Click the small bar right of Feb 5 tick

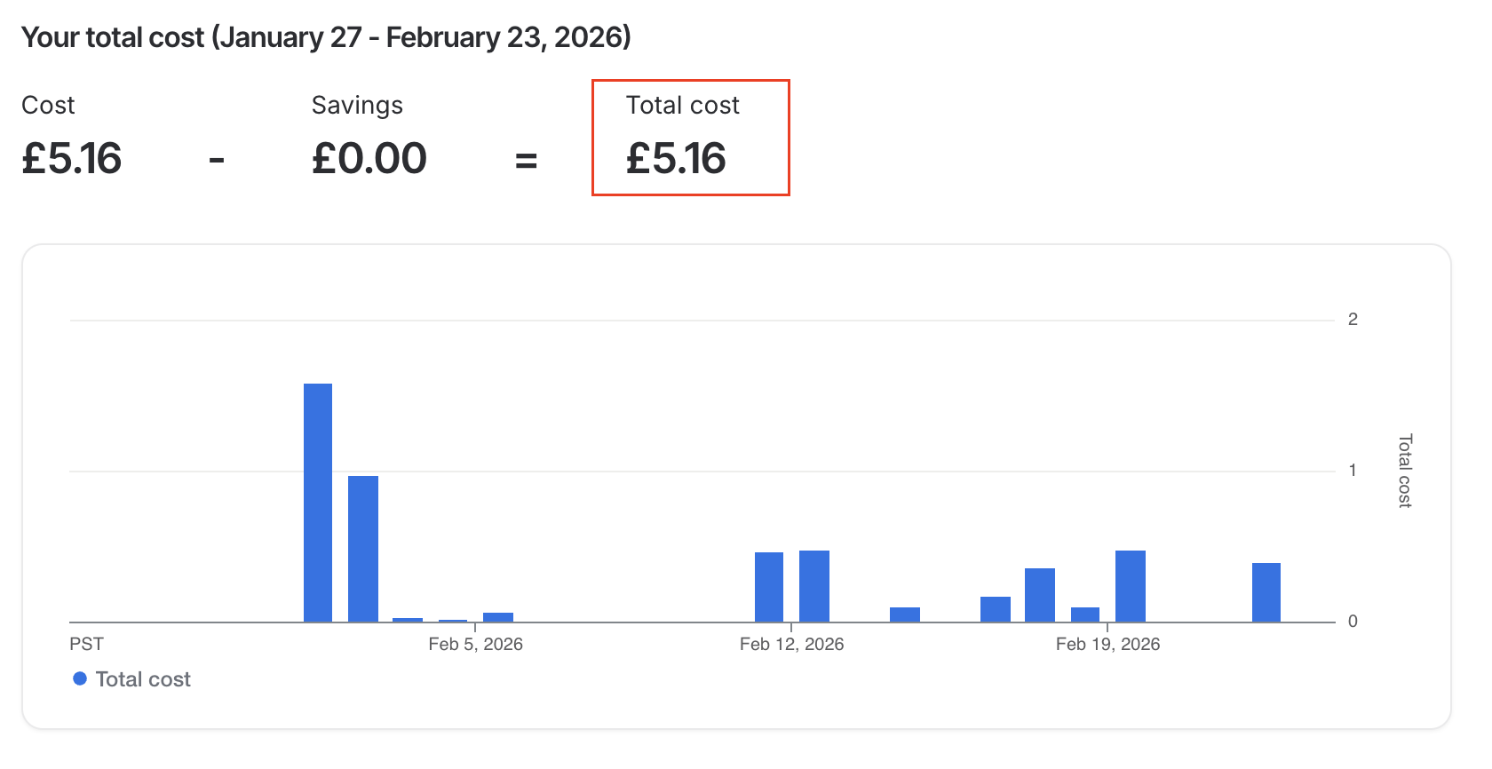click(x=498, y=617)
